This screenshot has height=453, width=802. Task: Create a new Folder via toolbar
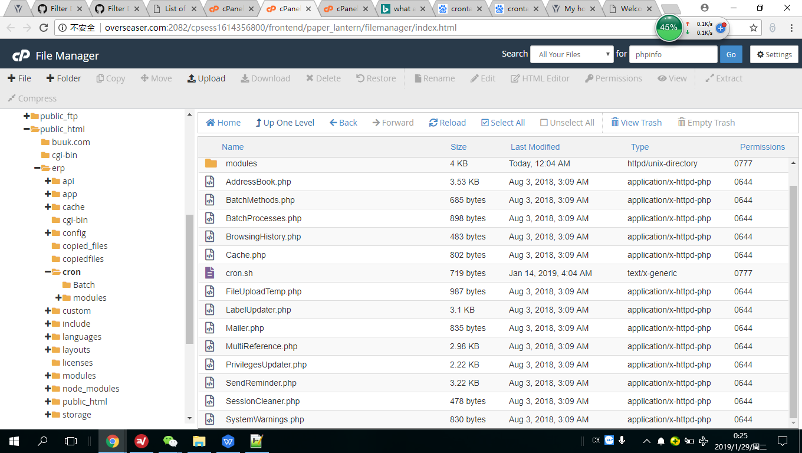[64, 78]
